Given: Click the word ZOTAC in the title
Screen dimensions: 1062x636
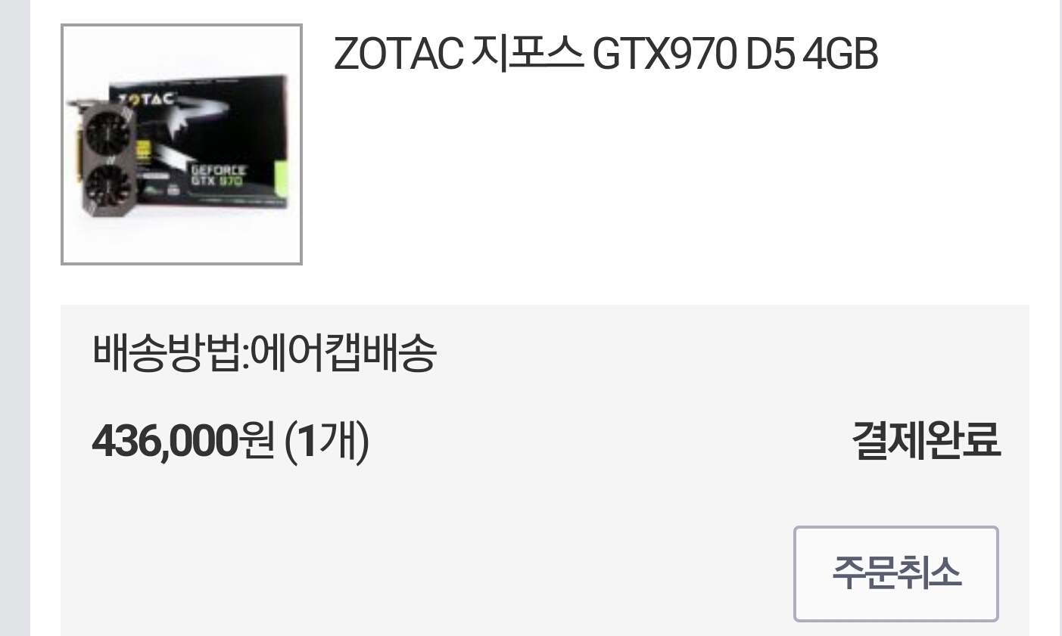Looking at the screenshot, I should point(398,54).
